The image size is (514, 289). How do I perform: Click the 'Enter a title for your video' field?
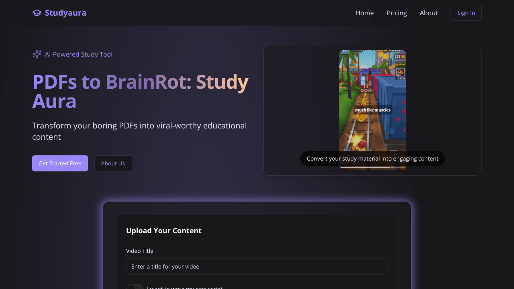[x=257, y=266]
